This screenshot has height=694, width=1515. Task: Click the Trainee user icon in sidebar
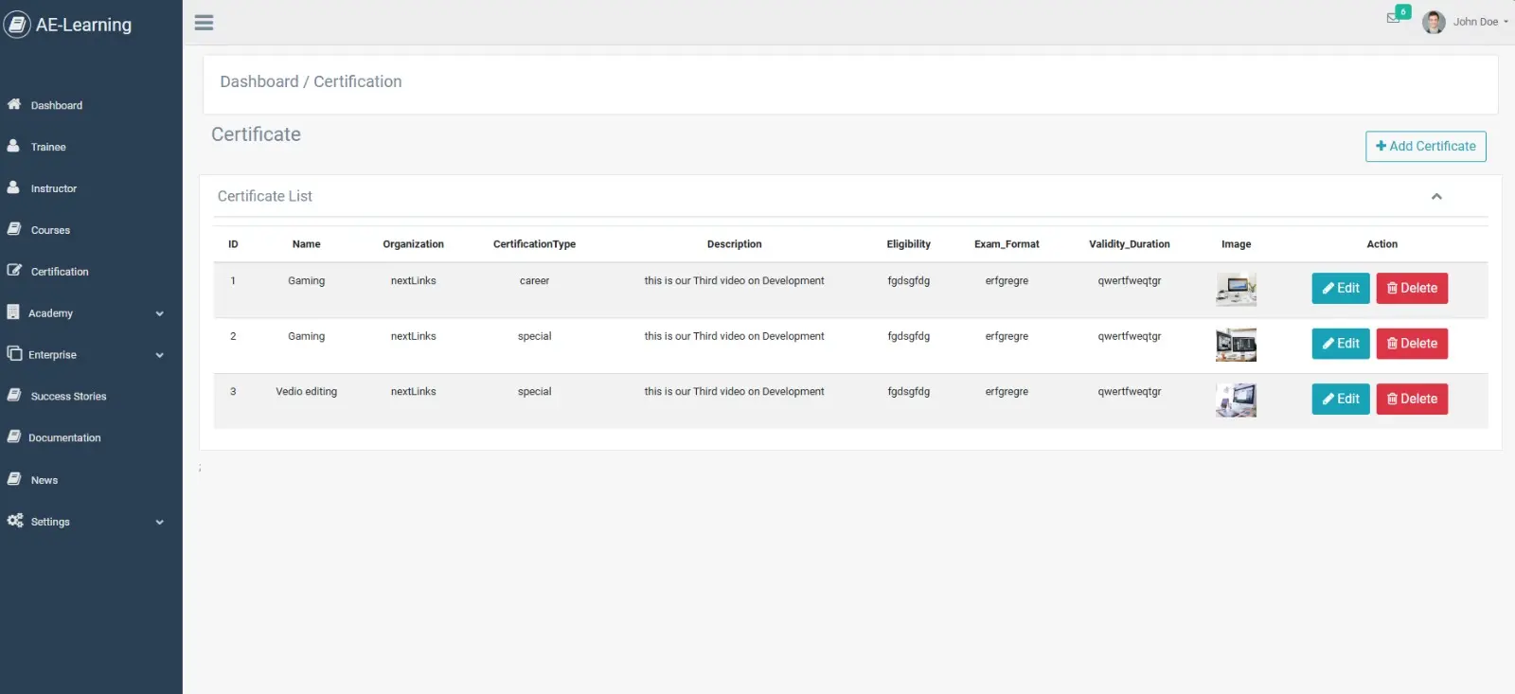tap(13, 146)
